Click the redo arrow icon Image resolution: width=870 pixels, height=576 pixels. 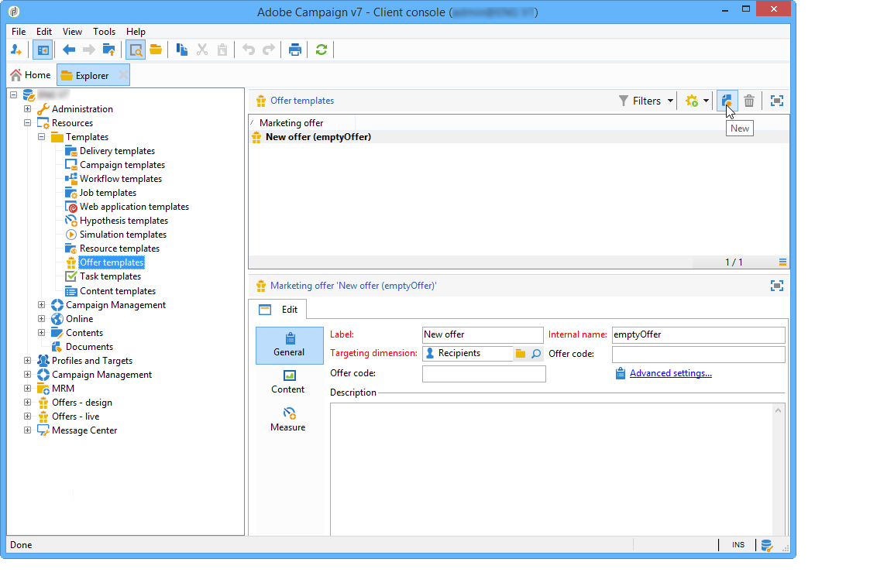click(269, 50)
